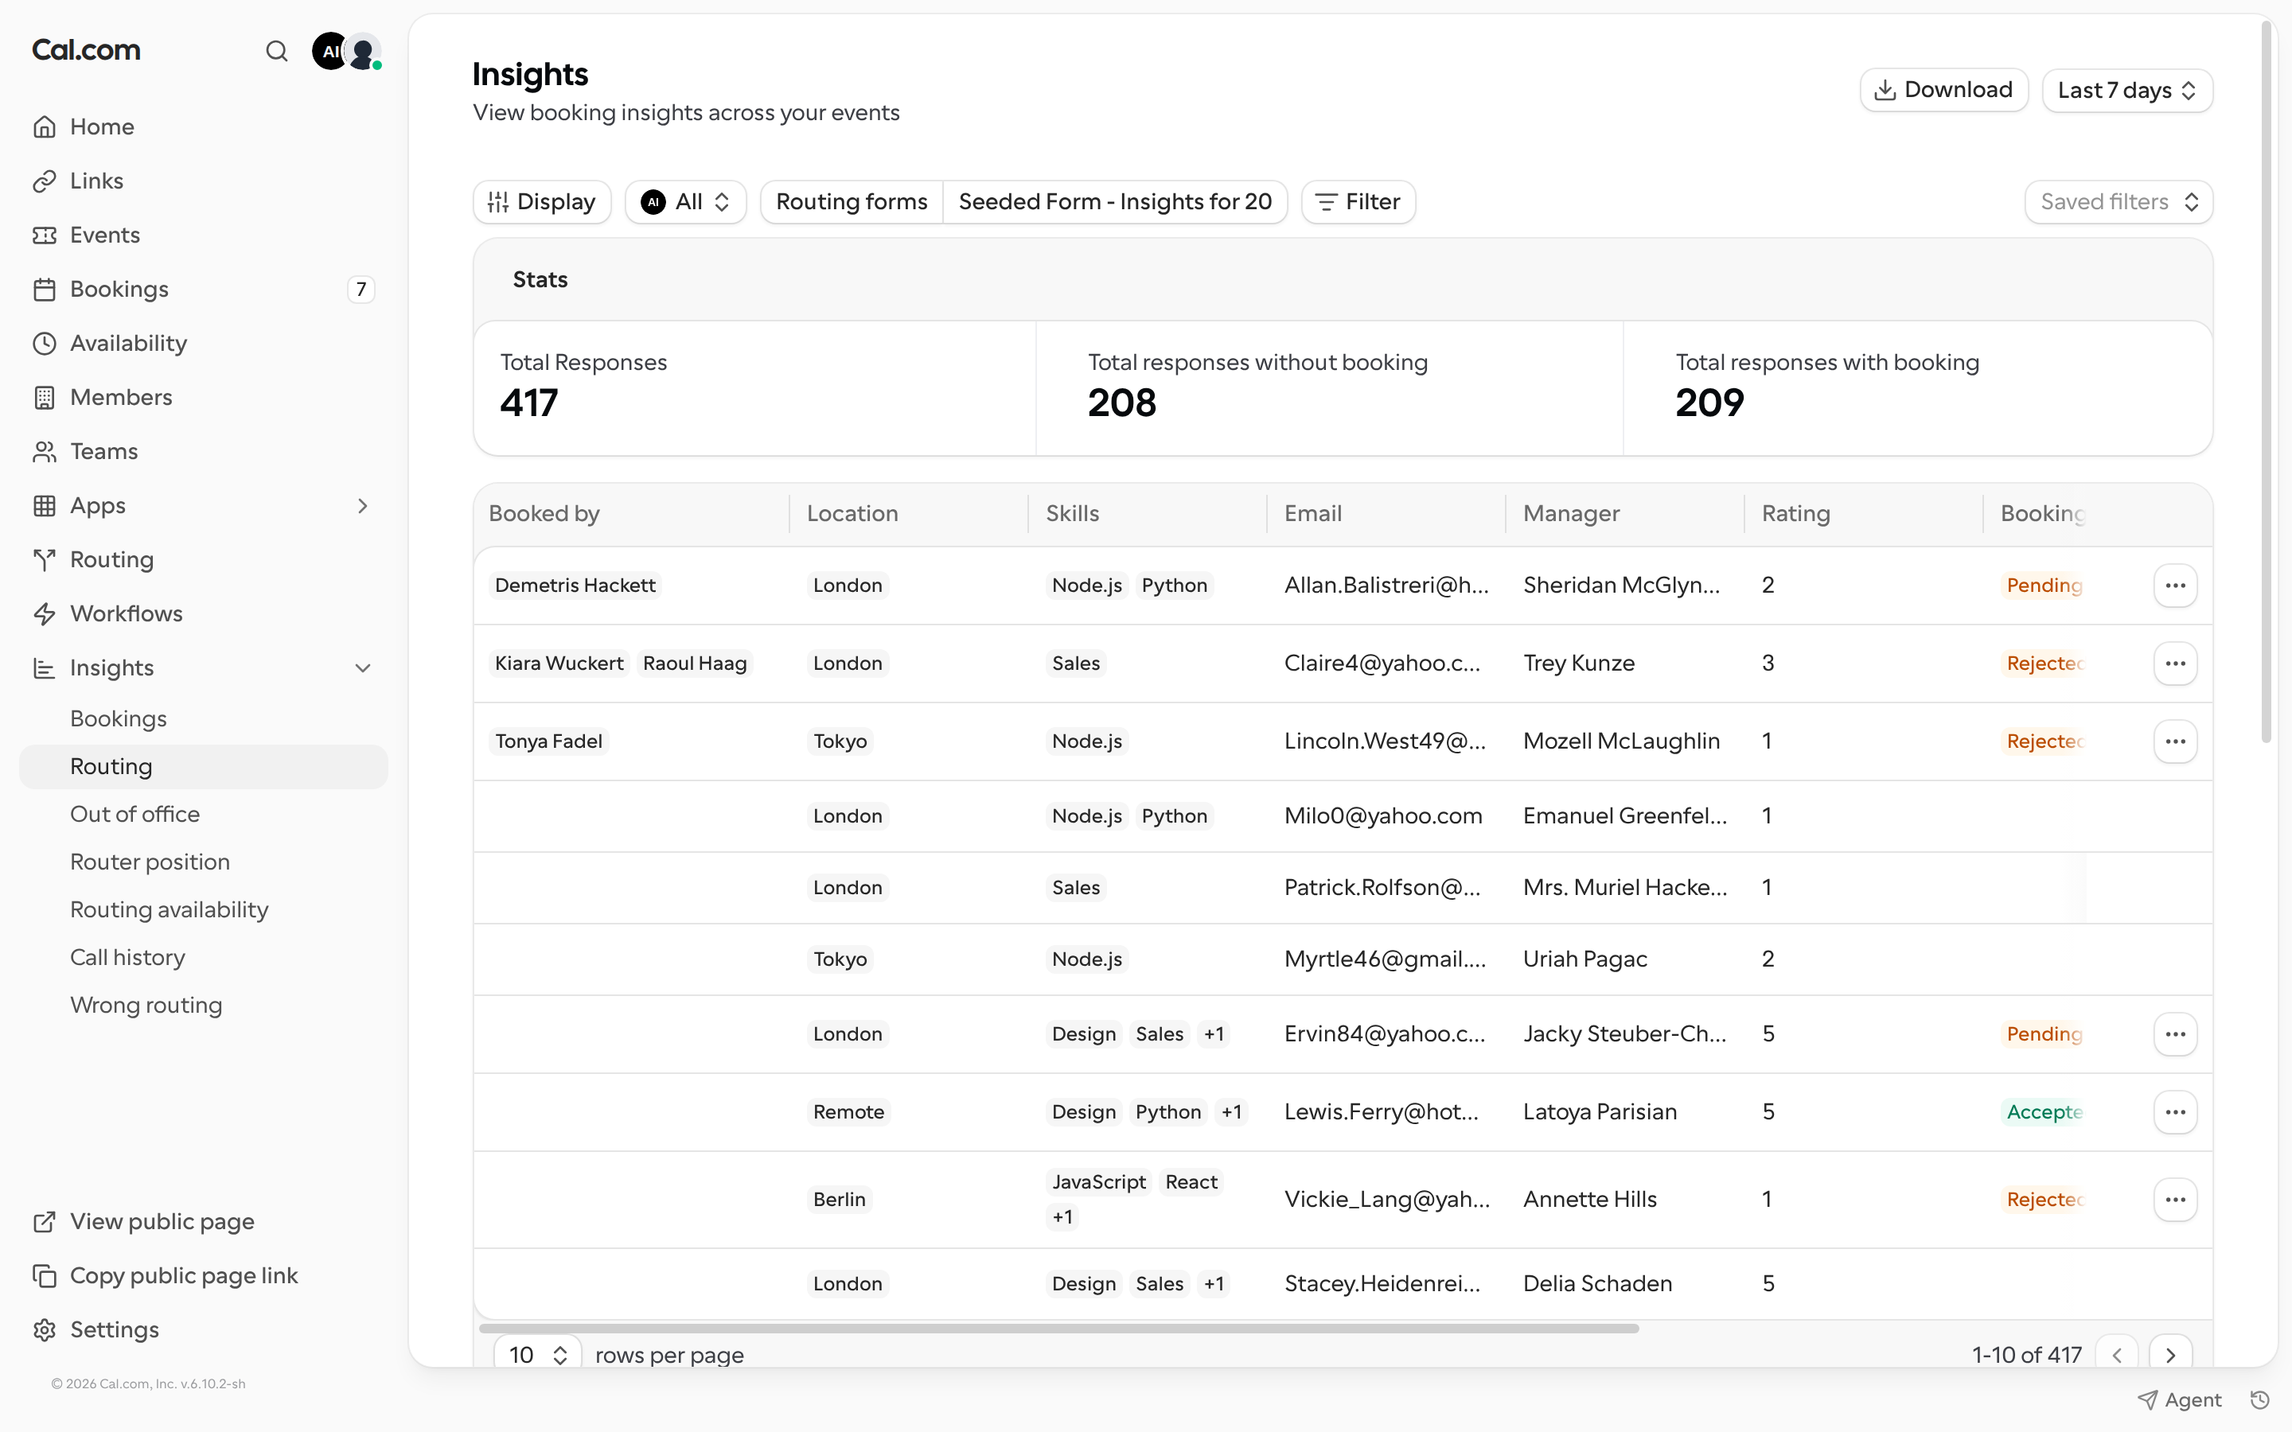This screenshot has width=2292, height=1432.
Task: Add a Filter
Action: coord(1358,202)
